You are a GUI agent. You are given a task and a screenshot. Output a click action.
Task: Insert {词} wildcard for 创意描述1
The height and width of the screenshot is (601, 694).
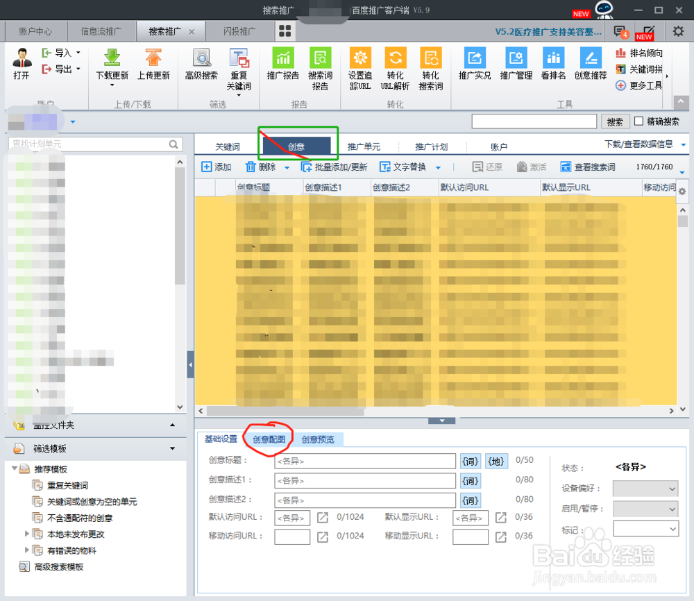tap(470, 481)
